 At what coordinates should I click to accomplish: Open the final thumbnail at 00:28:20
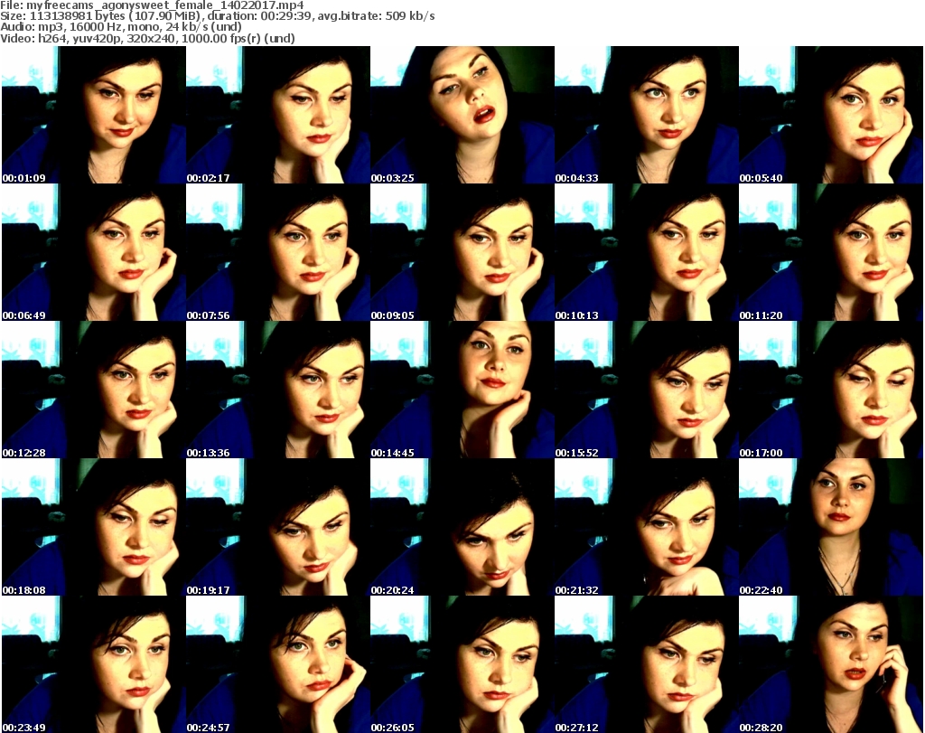click(x=831, y=664)
